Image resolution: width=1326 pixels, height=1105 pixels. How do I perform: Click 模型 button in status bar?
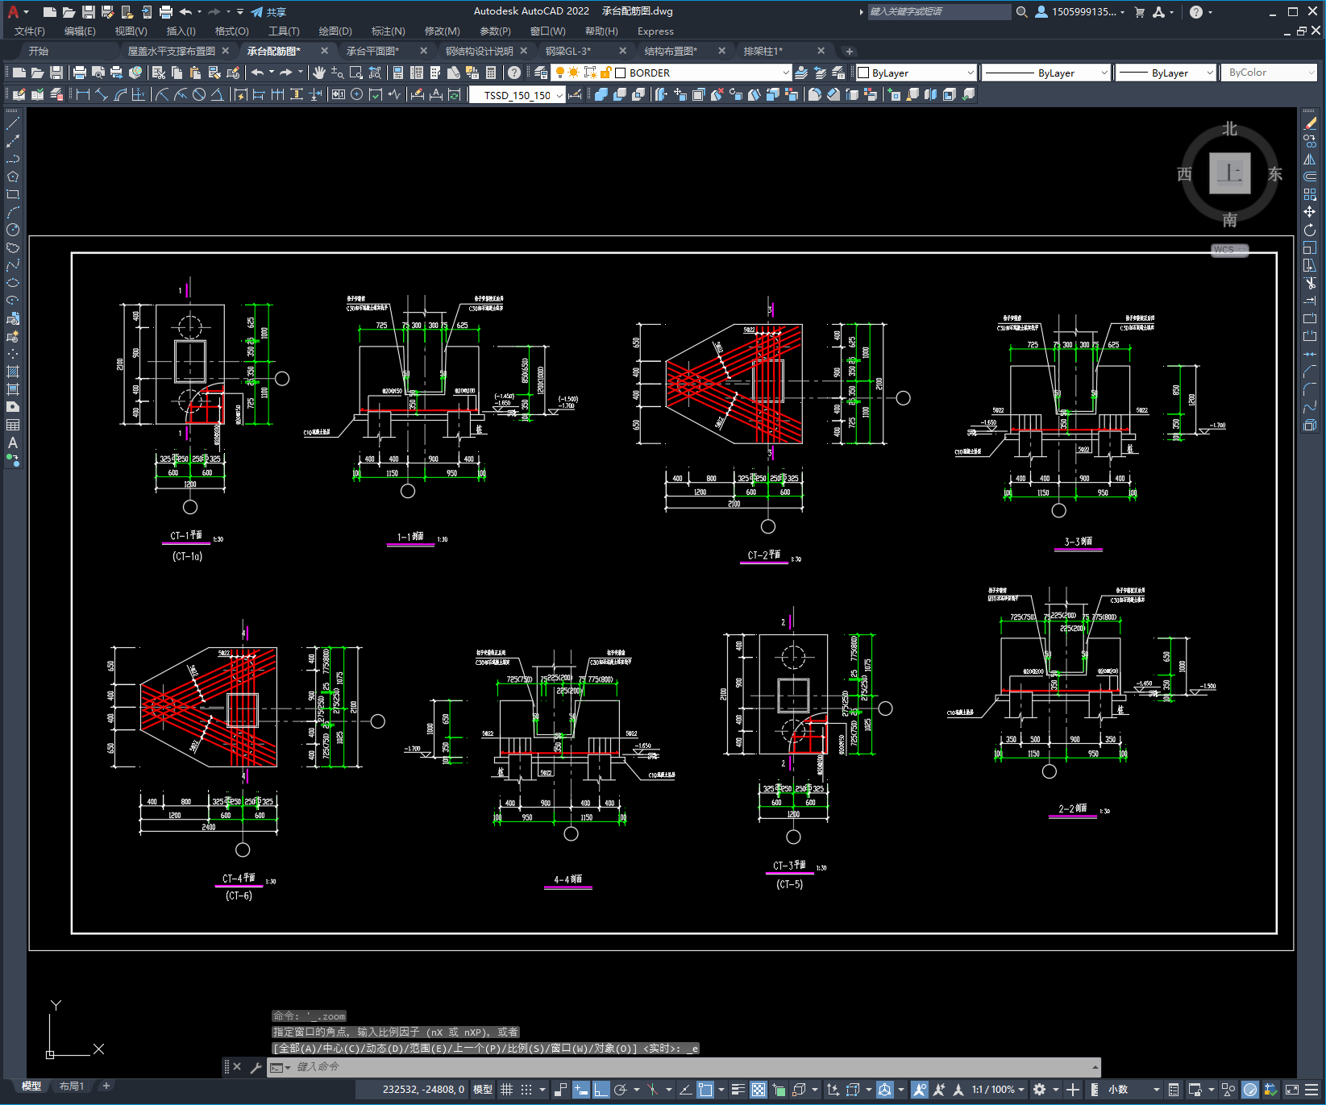pos(483,1090)
